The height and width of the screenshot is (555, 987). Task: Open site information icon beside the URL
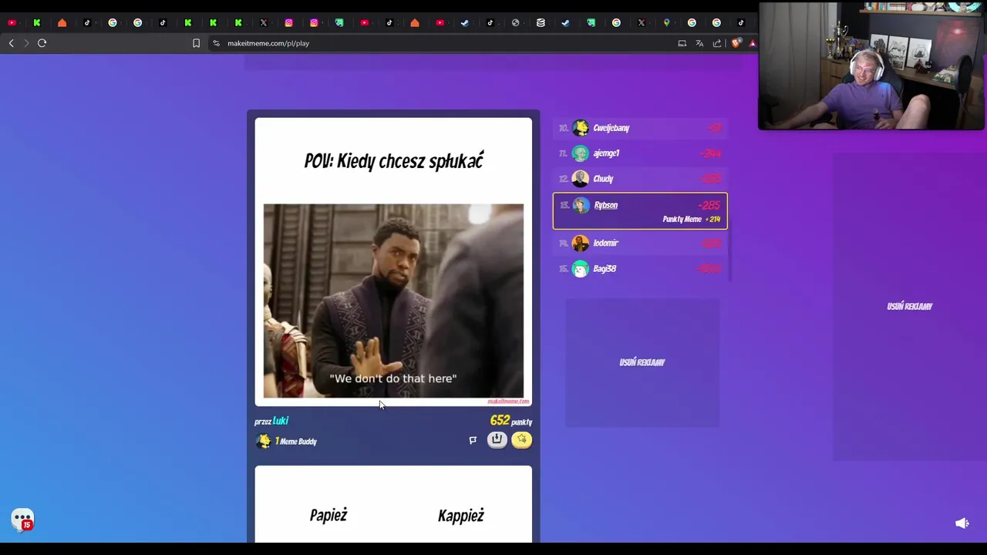coord(216,43)
